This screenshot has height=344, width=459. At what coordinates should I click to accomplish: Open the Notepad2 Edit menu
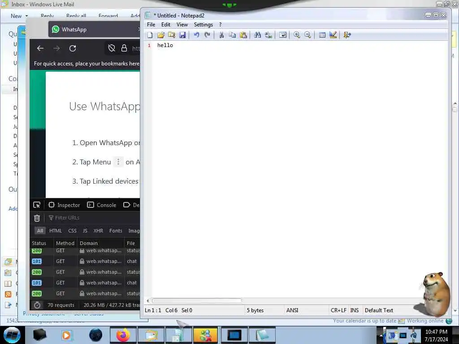point(166,25)
